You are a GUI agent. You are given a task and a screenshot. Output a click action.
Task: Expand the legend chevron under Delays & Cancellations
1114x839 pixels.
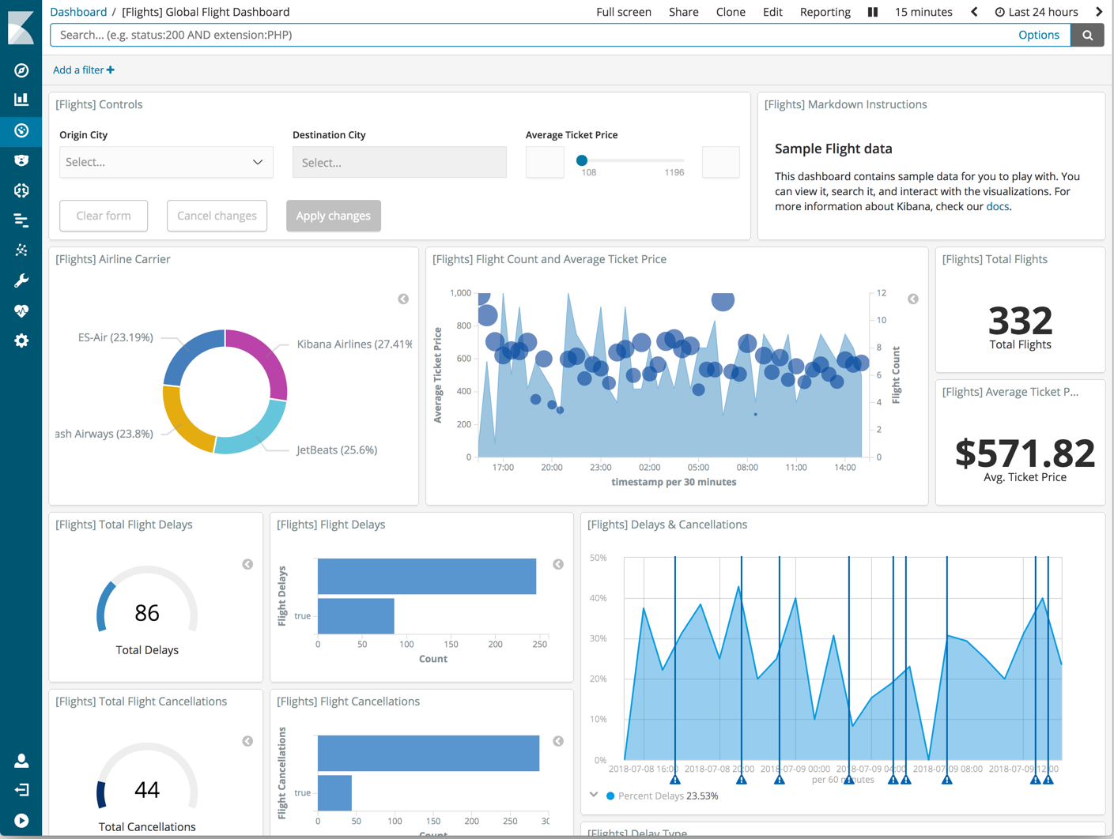594,796
